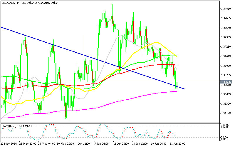Click the stochastic 80.00 level label
The height and width of the screenshot is (147, 235).
click(x=225, y=127)
